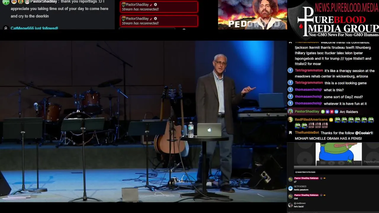Click 'dj based: Back to the music' text
The width and height of the screenshot is (379, 213).
[x=305, y=172]
